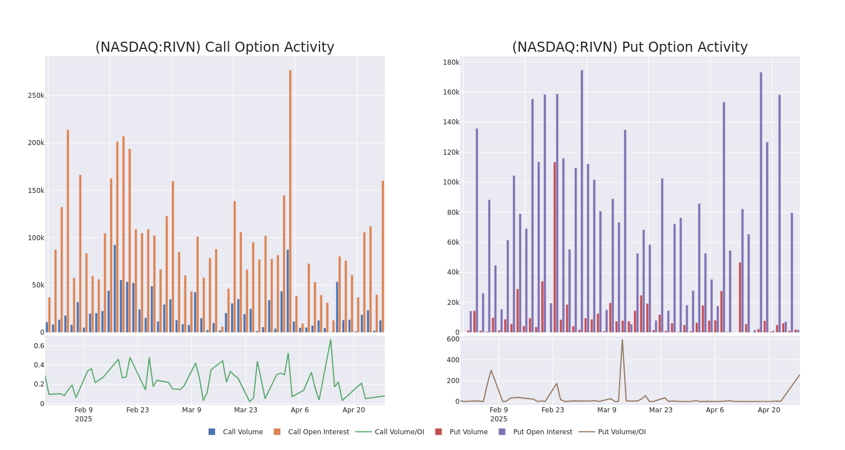The image size is (845, 450).
Task: Click the 200k label on call chart axis
Action: pos(36,143)
